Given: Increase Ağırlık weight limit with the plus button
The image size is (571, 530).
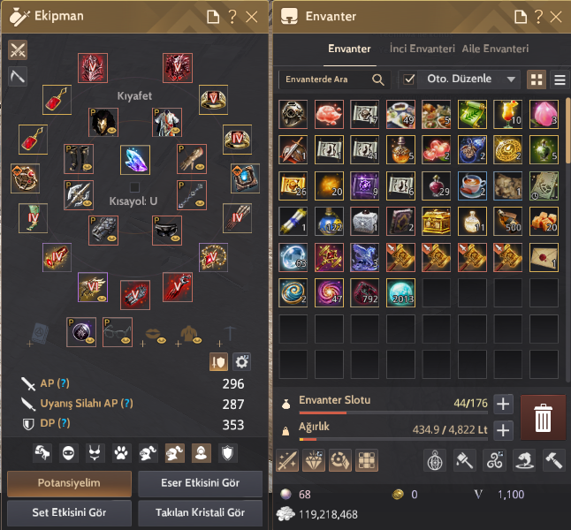Looking at the screenshot, I should [503, 431].
